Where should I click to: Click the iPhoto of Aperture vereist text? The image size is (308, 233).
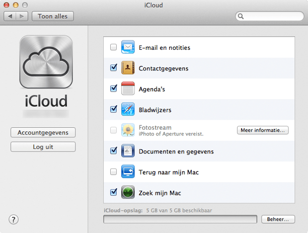click(171, 134)
